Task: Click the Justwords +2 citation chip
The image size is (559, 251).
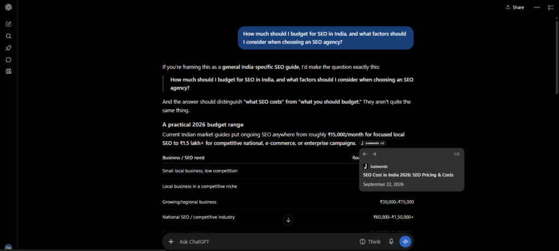Action: pyautogui.click(x=372, y=143)
